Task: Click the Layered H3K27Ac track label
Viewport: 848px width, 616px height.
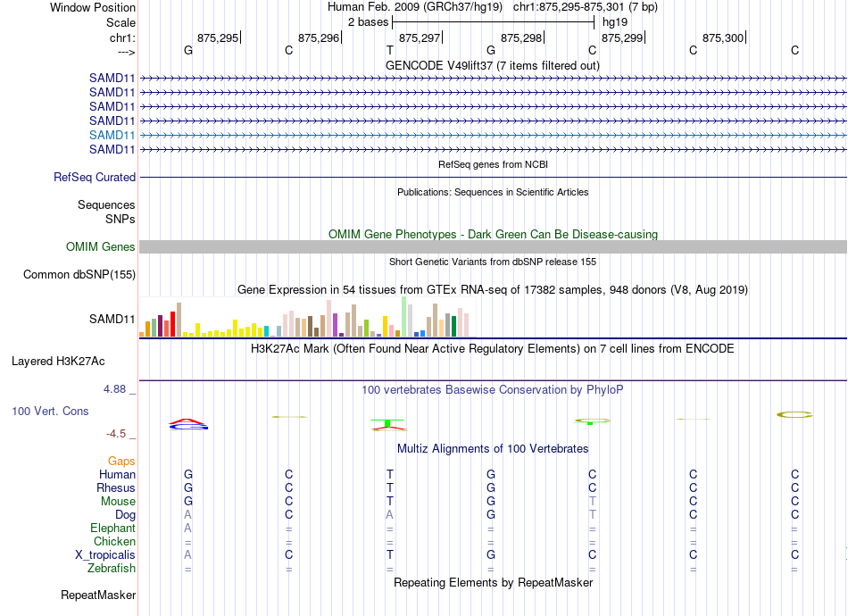Action: pyautogui.click(x=58, y=362)
